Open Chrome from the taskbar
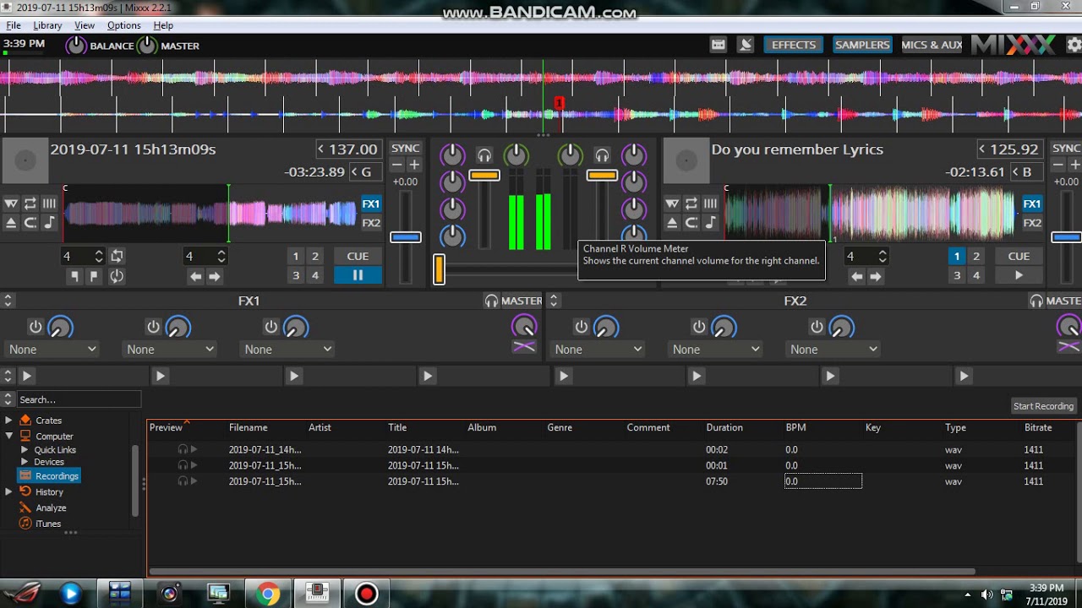Screen dimensions: 1082x608 click(x=268, y=594)
